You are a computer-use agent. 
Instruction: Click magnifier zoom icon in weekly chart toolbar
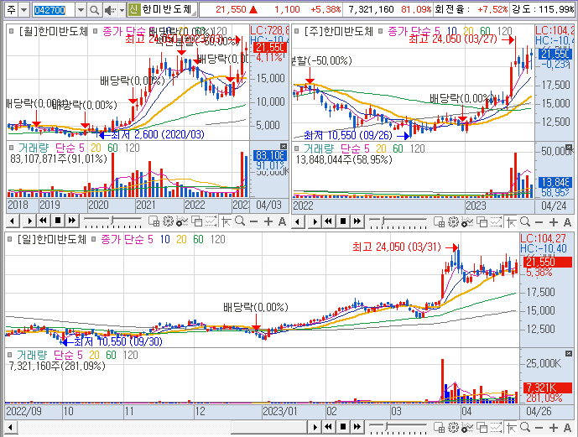coord(525,221)
